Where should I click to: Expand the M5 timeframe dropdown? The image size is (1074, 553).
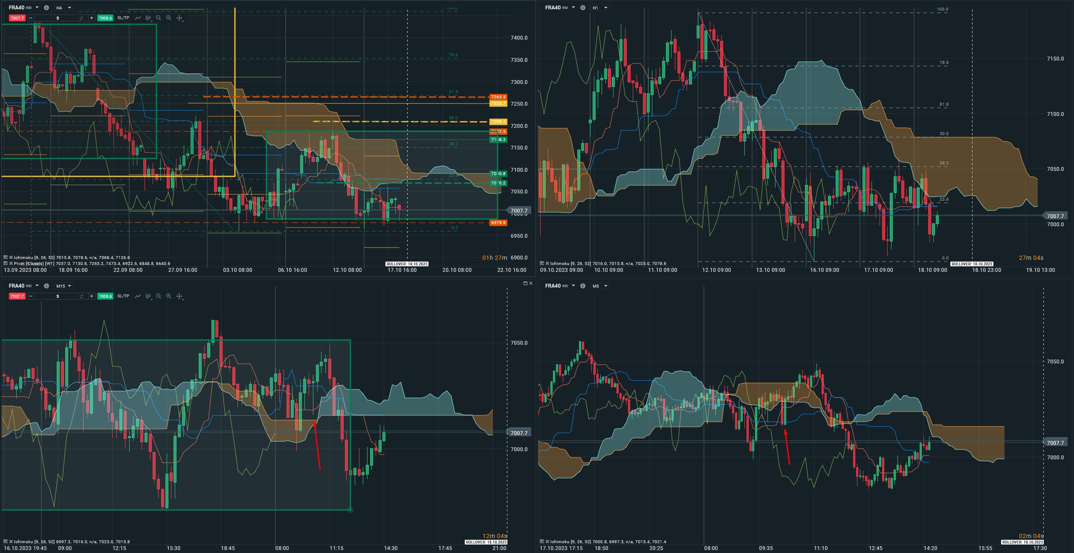pos(600,286)
